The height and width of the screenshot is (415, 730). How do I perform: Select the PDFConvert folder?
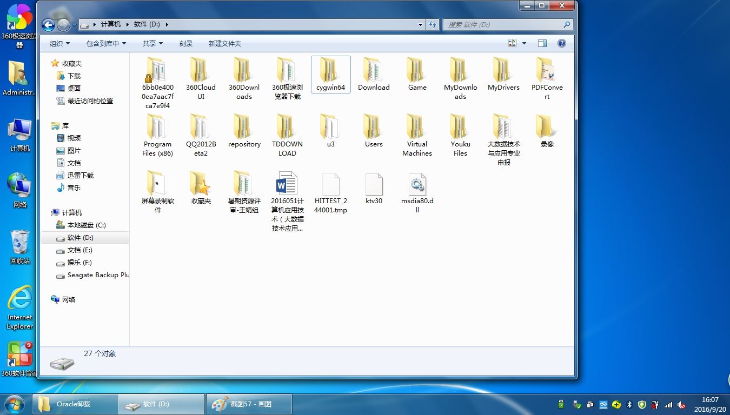547,79
